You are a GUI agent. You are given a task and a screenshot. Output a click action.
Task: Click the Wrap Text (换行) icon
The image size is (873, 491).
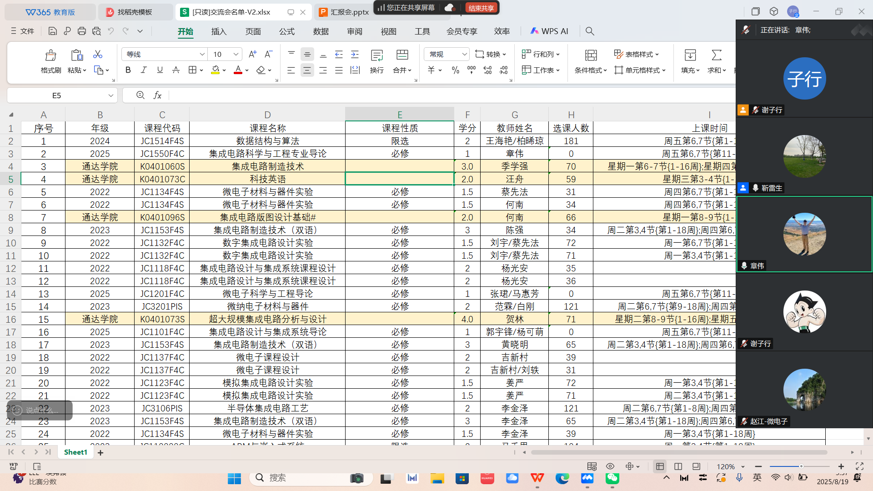(x=376, y=55)
